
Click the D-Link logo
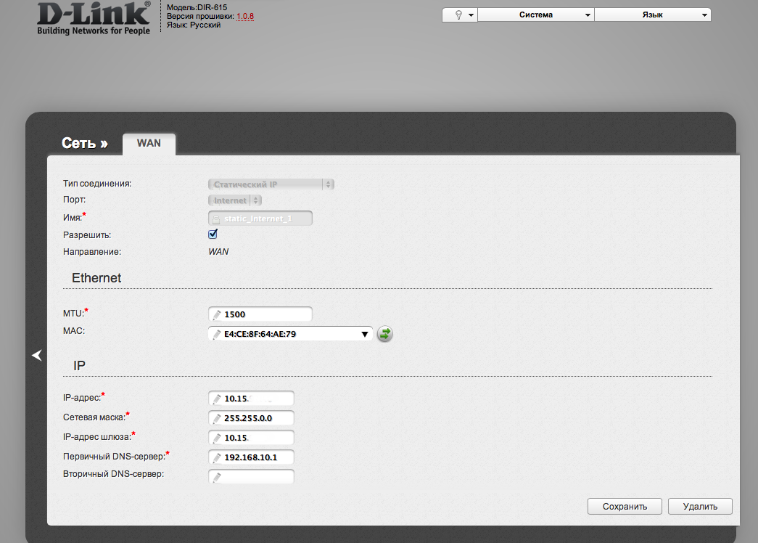click(x=94, y=19)
